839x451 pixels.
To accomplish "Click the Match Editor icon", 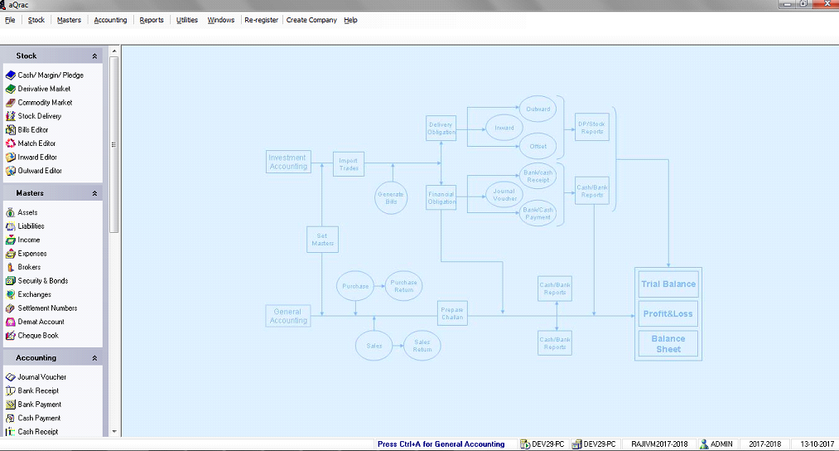I will point(10,143).
